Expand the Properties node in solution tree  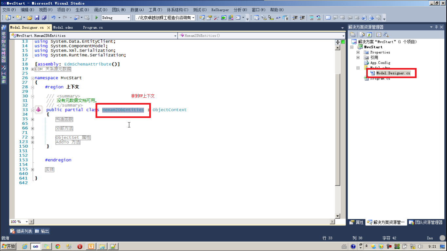pos(358,52)
